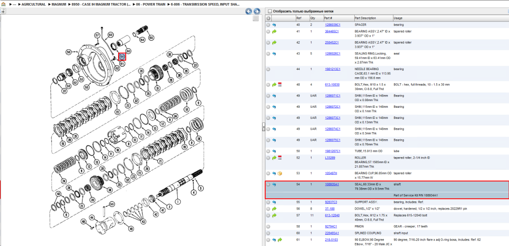Open part number link 1286039C1
This screenshot has width=509, height=246.
coord(332,24)
